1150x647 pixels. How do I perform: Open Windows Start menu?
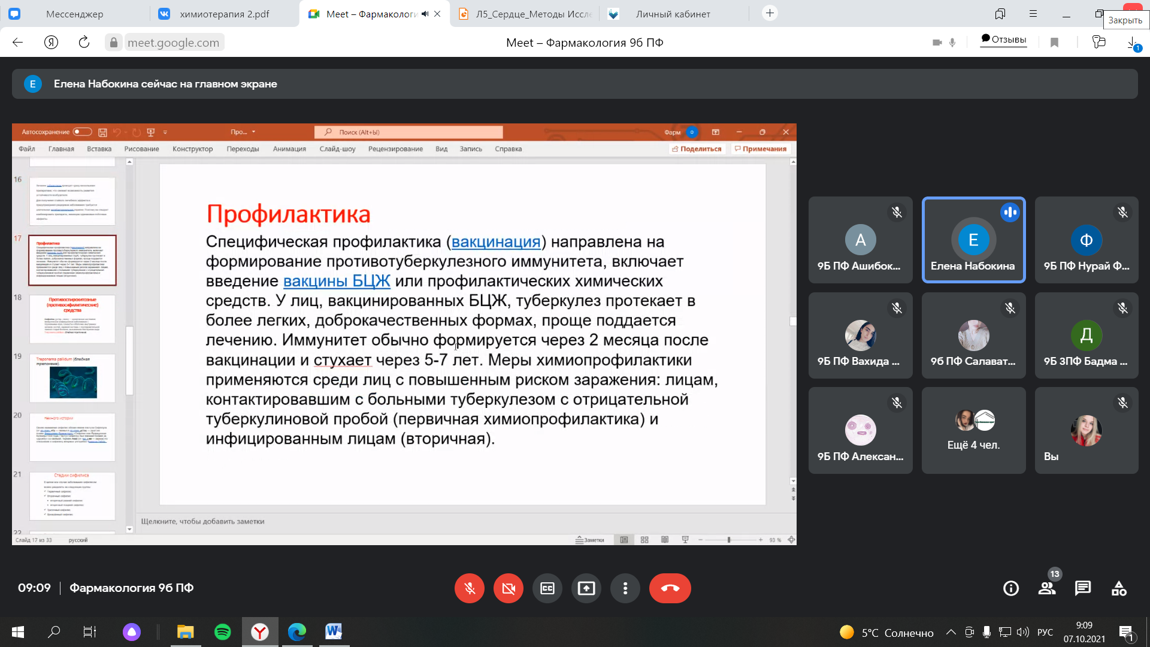click(x=18, y=632)
